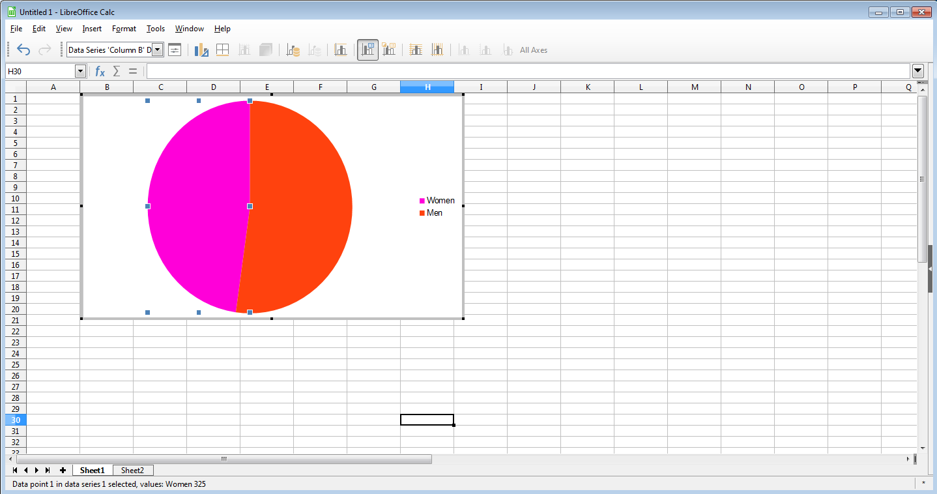The image size is (937, 494).
Task: Toggle Horizontal Grids button
Action: pyautogui.click(x=416, y=50)
